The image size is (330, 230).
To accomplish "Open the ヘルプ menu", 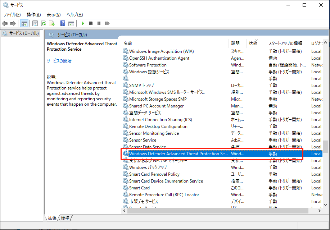I will tap(73, 14).
